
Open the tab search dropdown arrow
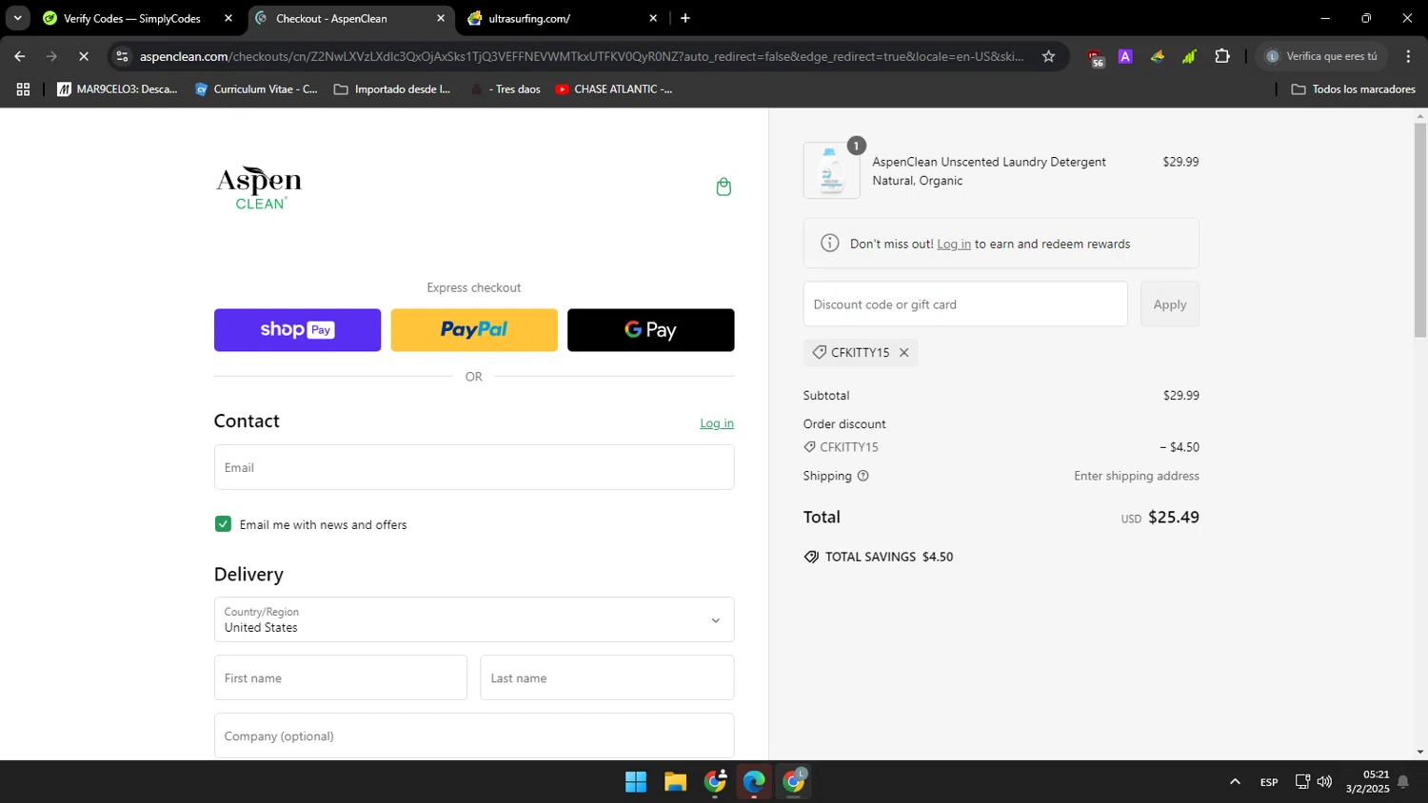click(17, 18)
